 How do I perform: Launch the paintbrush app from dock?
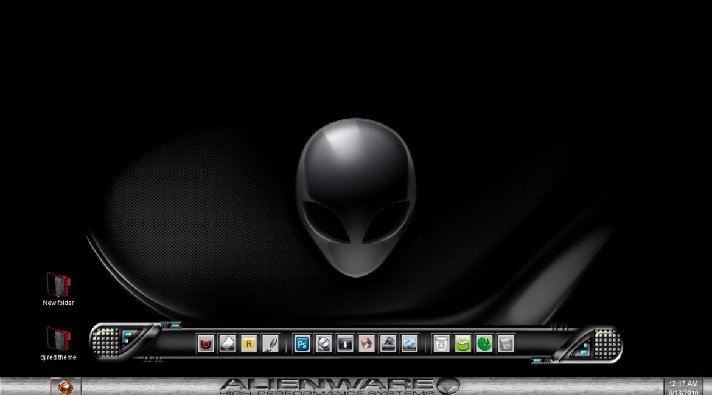(x=270, y=344)
